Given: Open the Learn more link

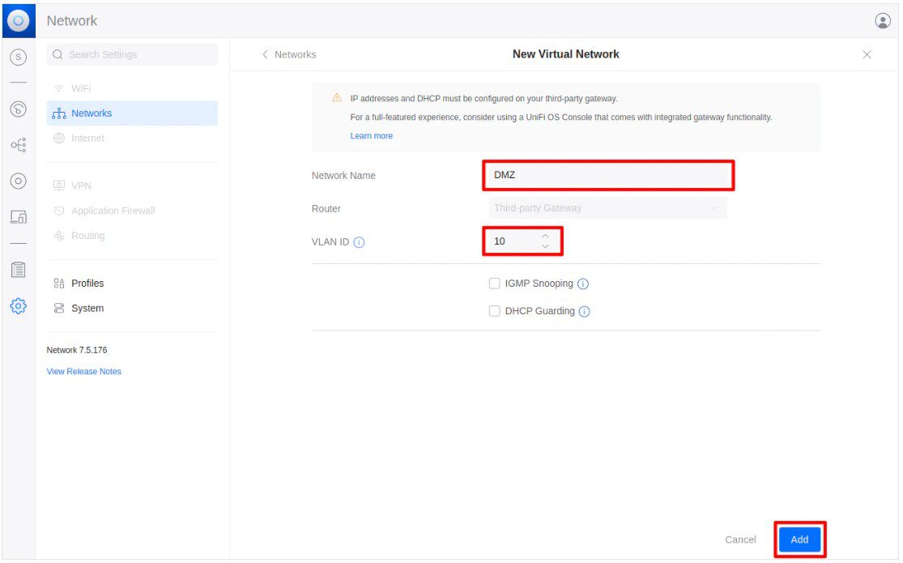Looking at the screenshot, I should pos(371,136).
